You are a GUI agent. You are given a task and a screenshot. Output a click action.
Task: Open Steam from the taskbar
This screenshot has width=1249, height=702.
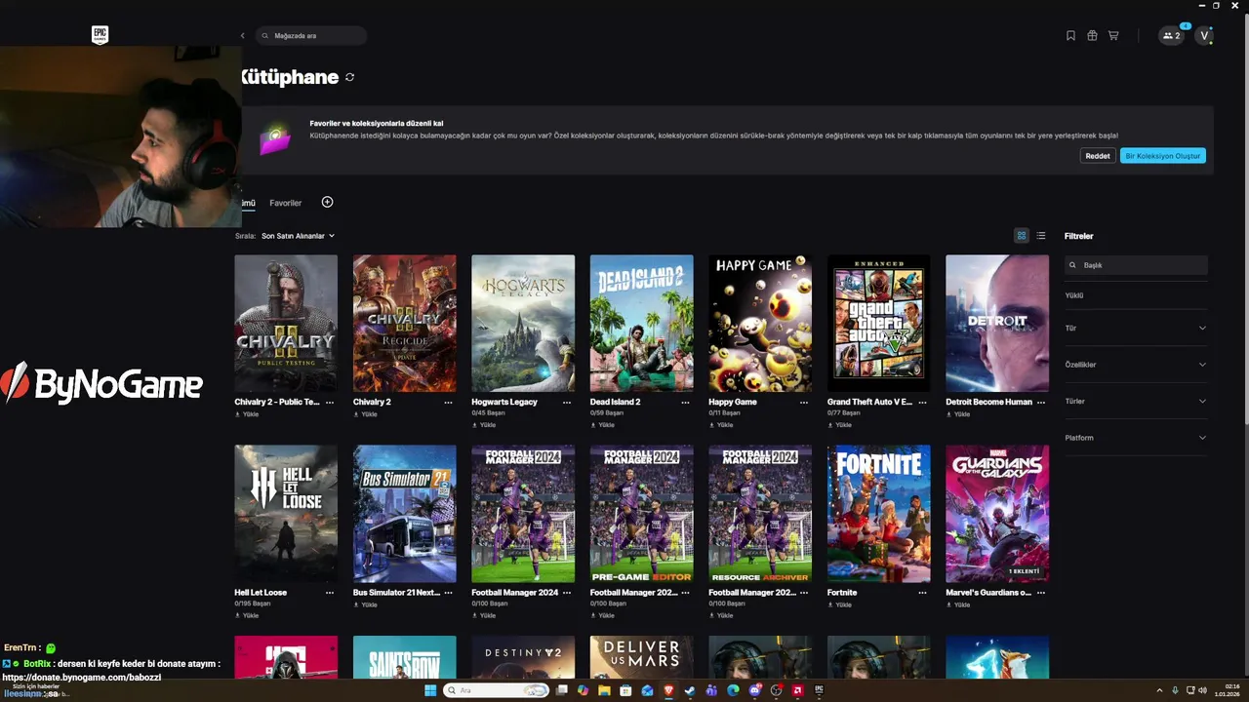(x=690, y=690)
